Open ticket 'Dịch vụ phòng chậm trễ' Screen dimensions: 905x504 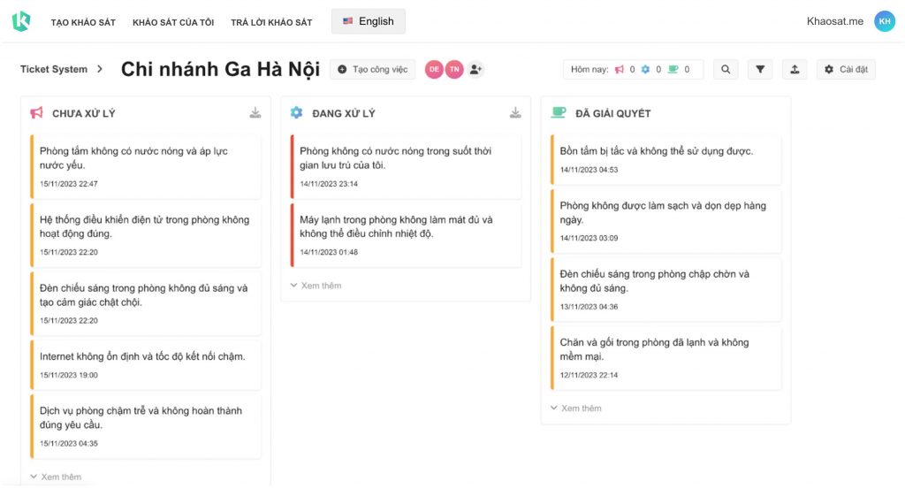click(146, 427)
